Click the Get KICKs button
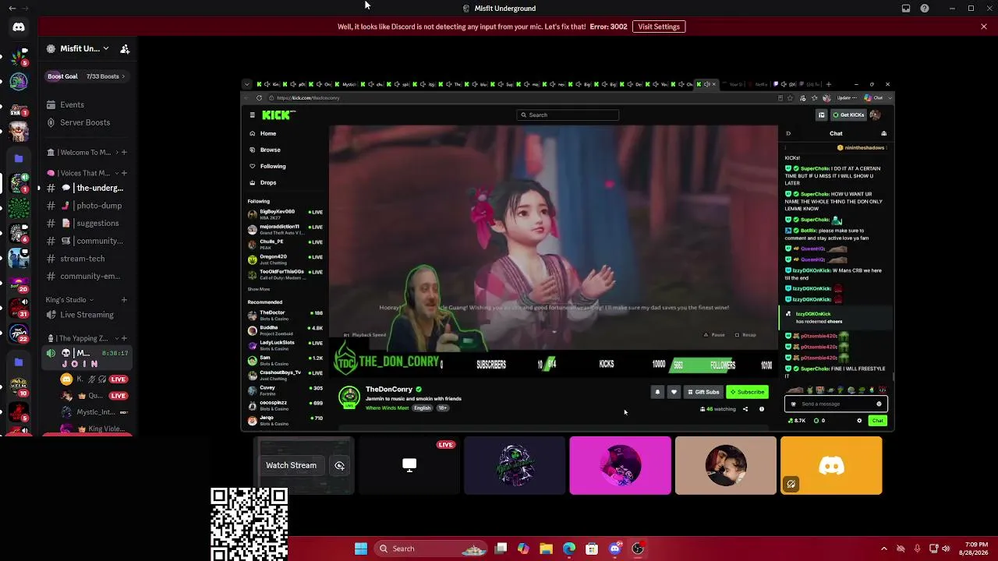 tap(848, 115)
